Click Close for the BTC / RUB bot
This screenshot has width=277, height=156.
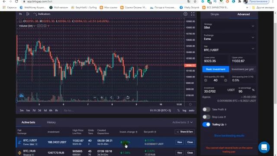pyautogui.click(x=190, y=153)
